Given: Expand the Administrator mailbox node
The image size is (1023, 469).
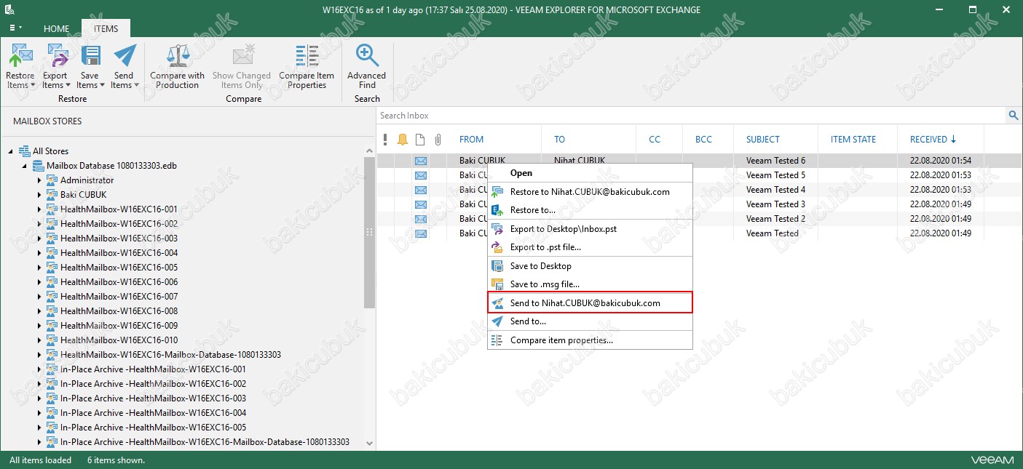Looking at the screenshot, I should 39,180.
